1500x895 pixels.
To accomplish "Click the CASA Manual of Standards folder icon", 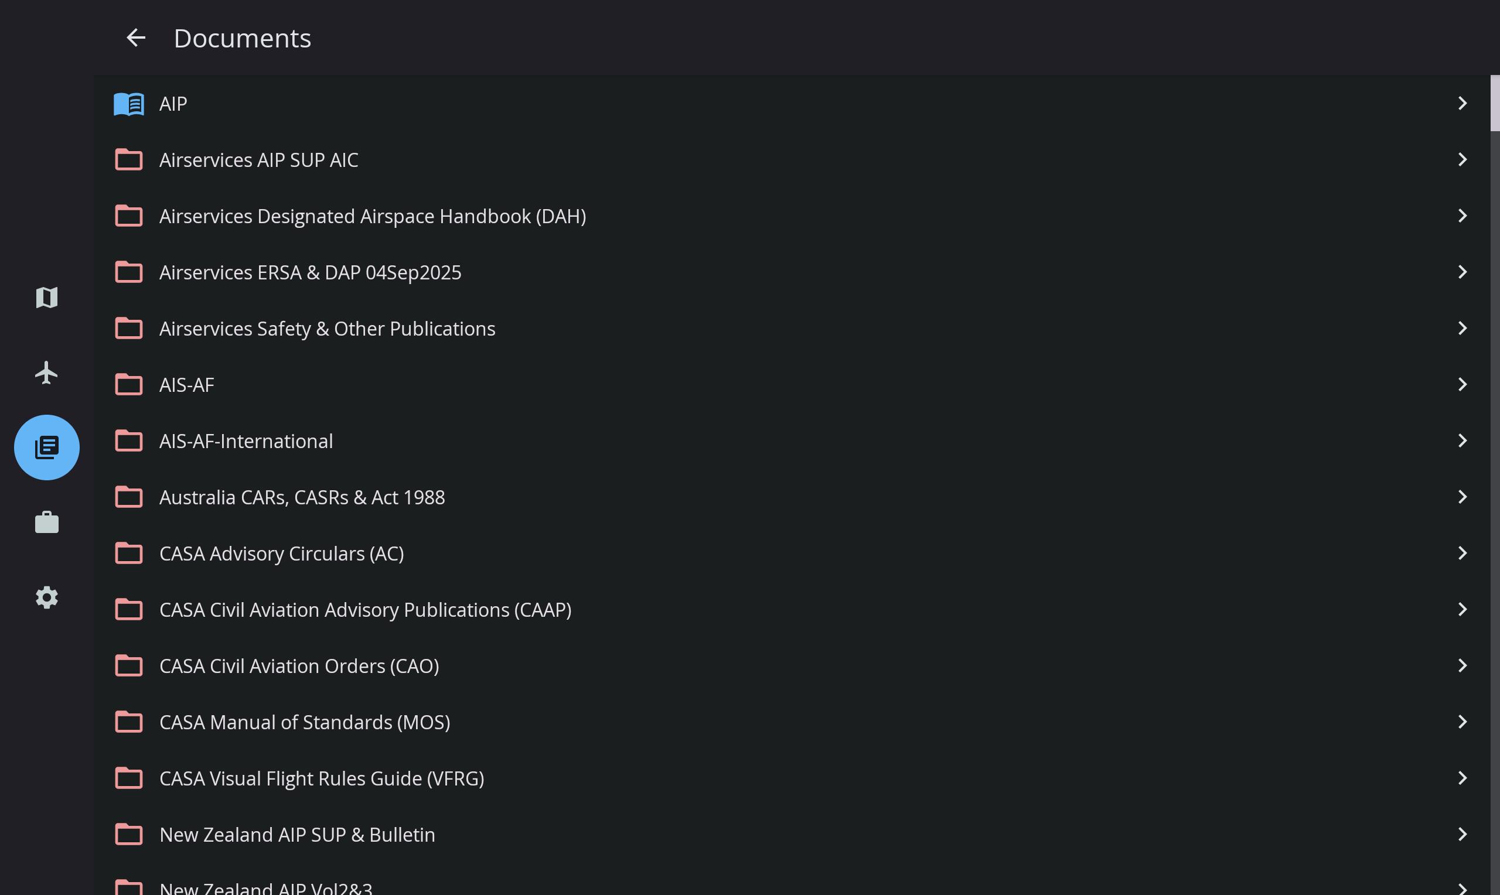I will [128, 722].
